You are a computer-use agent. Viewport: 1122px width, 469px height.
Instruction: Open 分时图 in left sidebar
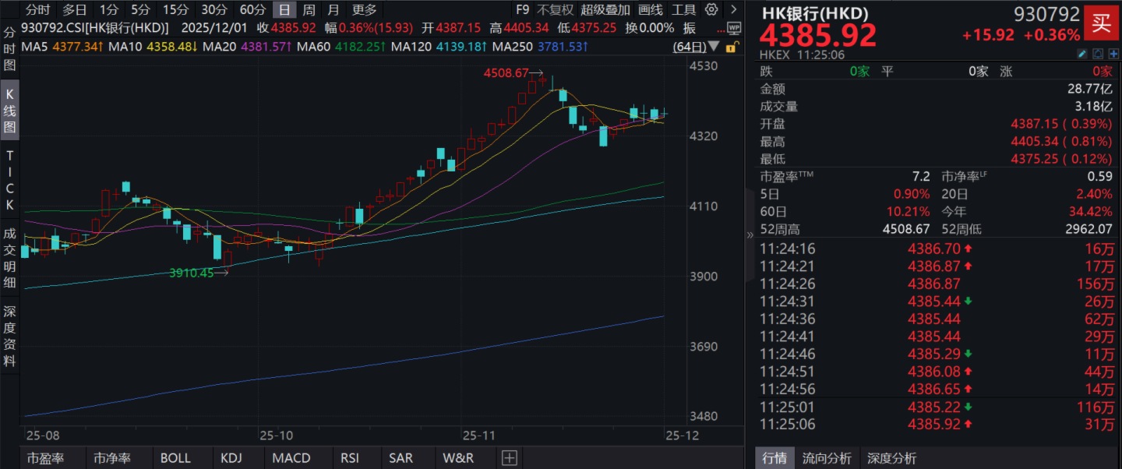point(9,49)
